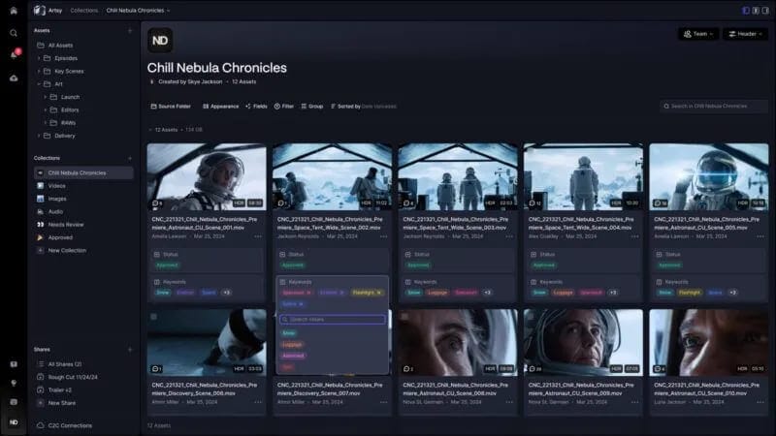776x436 pixels.
Task: Toggle the right panel layout icon
Action: [765, 11]
